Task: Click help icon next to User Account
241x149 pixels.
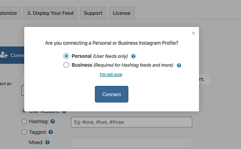Action: 64,112
